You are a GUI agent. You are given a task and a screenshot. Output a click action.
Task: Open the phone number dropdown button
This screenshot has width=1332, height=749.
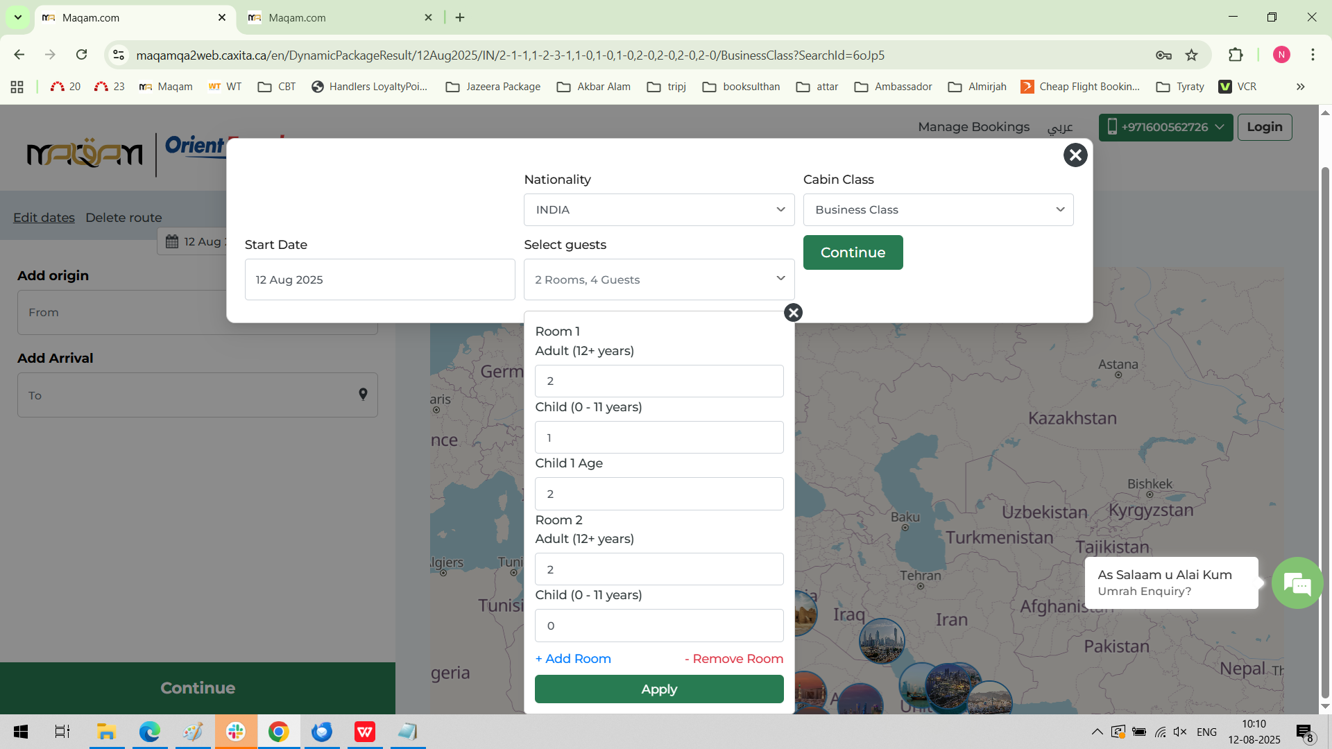point(1165,128)
